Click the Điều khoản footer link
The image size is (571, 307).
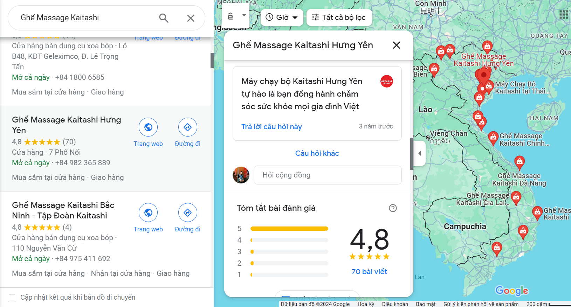click(x=395, y=304)
